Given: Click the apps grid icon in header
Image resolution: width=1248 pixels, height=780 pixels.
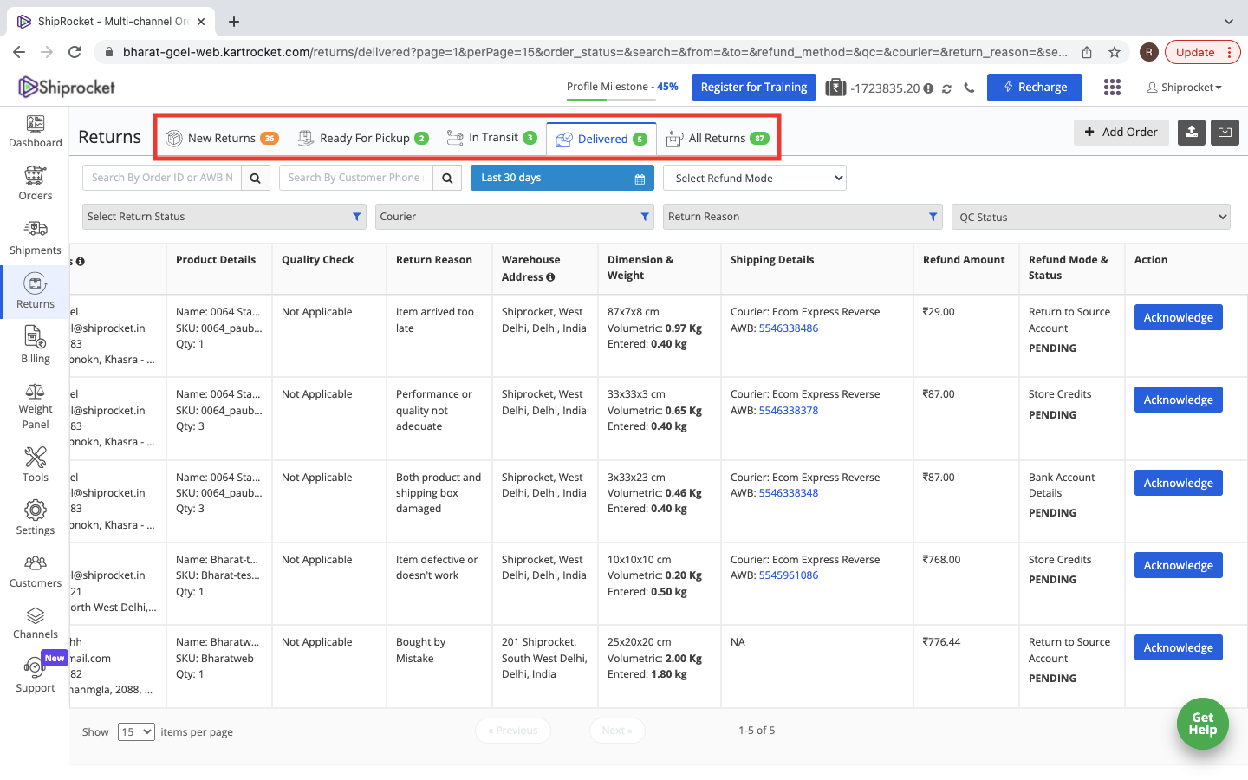Looking at the screenshot, I should 1112,87.
